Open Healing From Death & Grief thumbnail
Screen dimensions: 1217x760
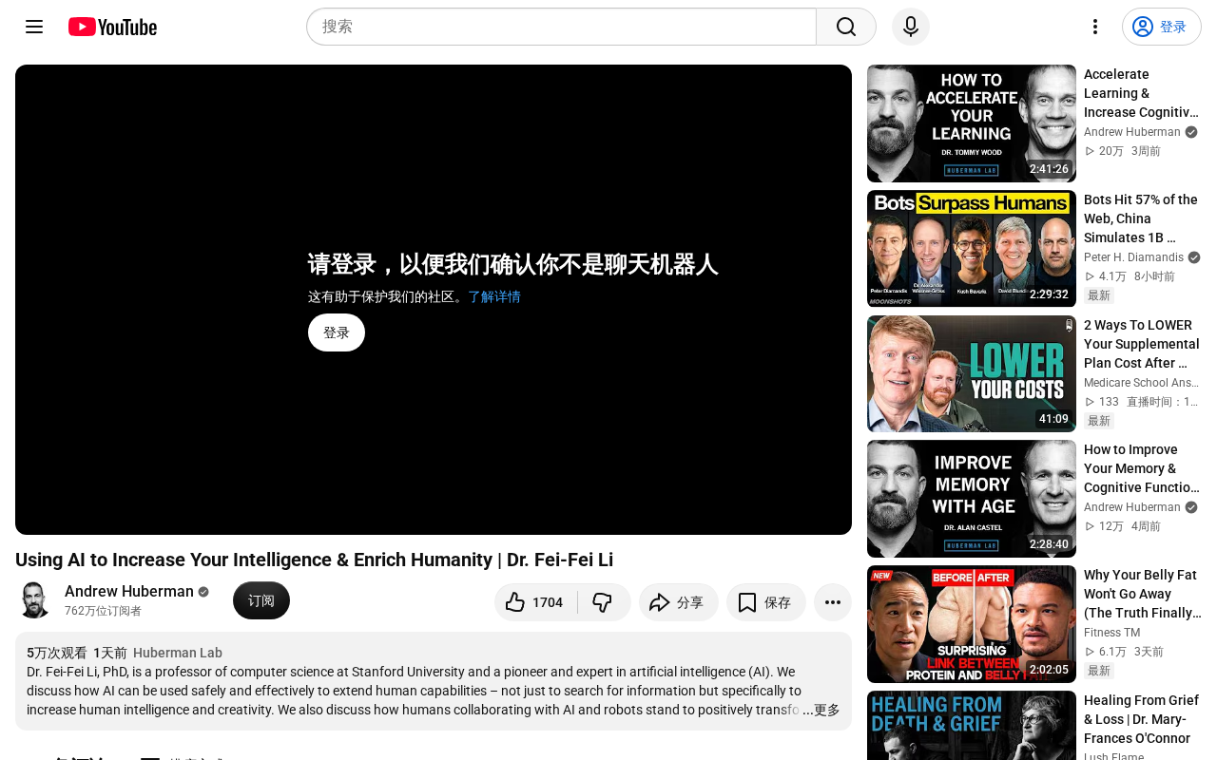(972, 726)
